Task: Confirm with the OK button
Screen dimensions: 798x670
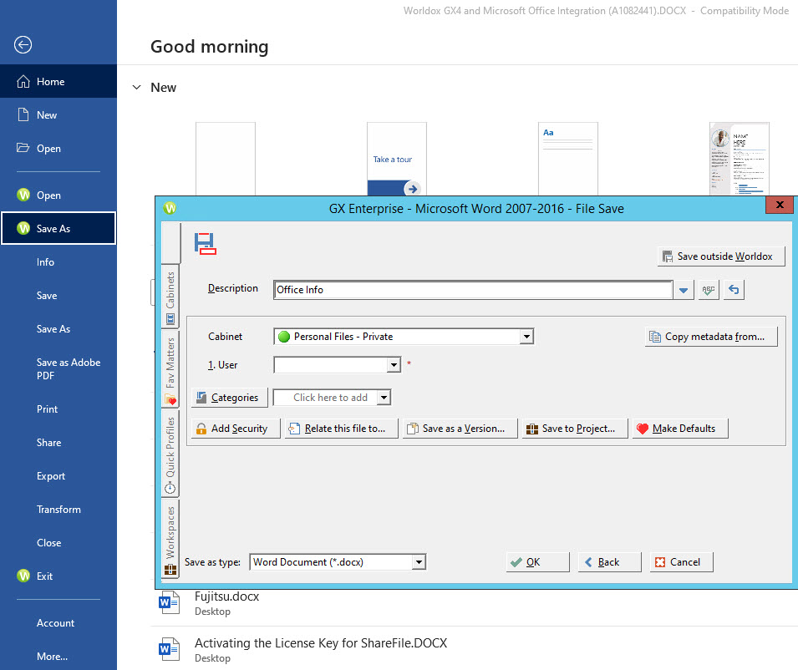Action: click(x=537, y=562)
